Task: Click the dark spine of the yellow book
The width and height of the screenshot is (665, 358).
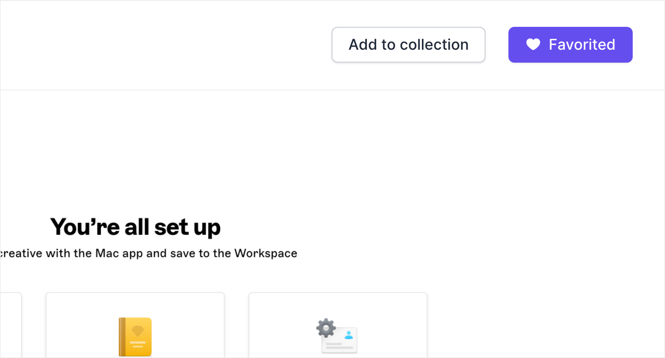Action: pyautogui.click(x=121, y=337)
